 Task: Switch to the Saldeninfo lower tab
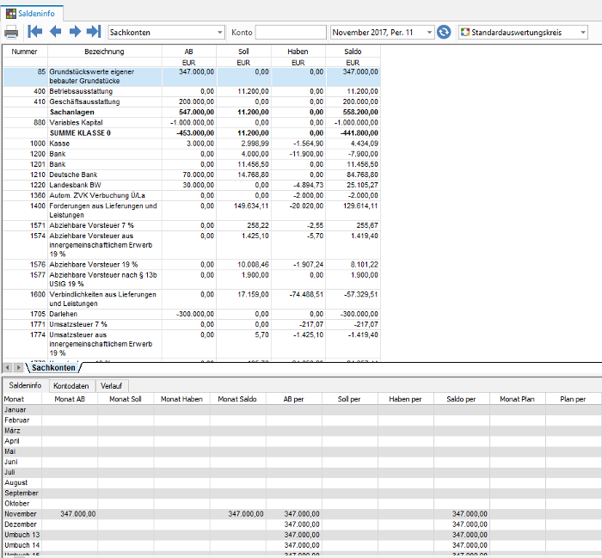coord(25,385)
